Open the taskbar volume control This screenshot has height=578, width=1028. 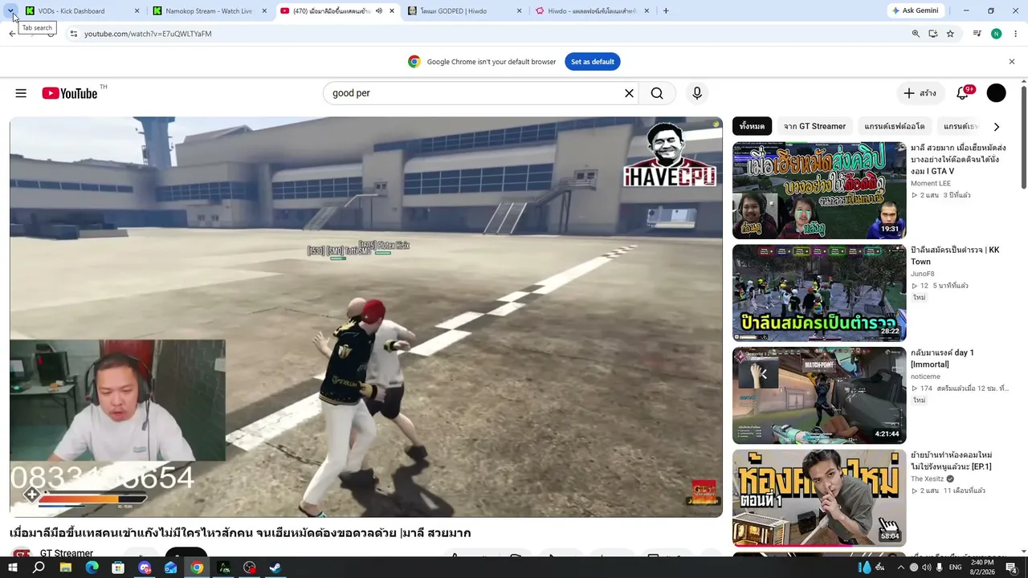click(927, 568)
